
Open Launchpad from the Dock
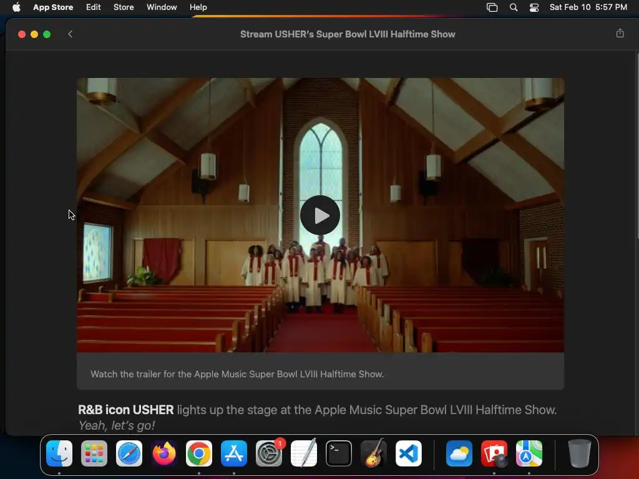(94, 453)
